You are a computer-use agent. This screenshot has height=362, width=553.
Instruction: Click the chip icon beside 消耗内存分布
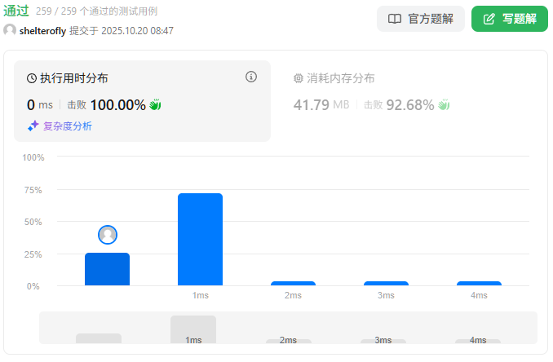pos(298,78)
